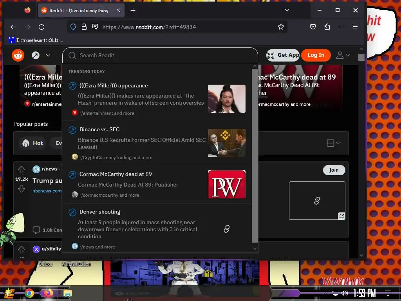Open the post layout view dropdown
This screenshot has width=401, height=301.
click(333, 143)
